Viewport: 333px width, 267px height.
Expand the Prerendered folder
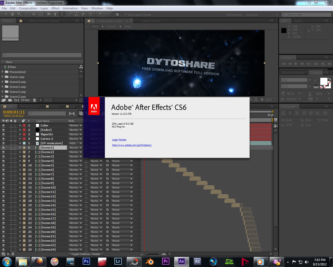[3, 72]
